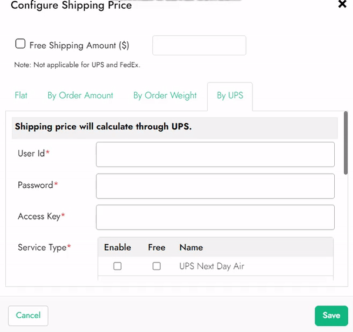This screenshot has height=332, width=353.
Task: Click the By UPS tab
Action: pos(229,95)
